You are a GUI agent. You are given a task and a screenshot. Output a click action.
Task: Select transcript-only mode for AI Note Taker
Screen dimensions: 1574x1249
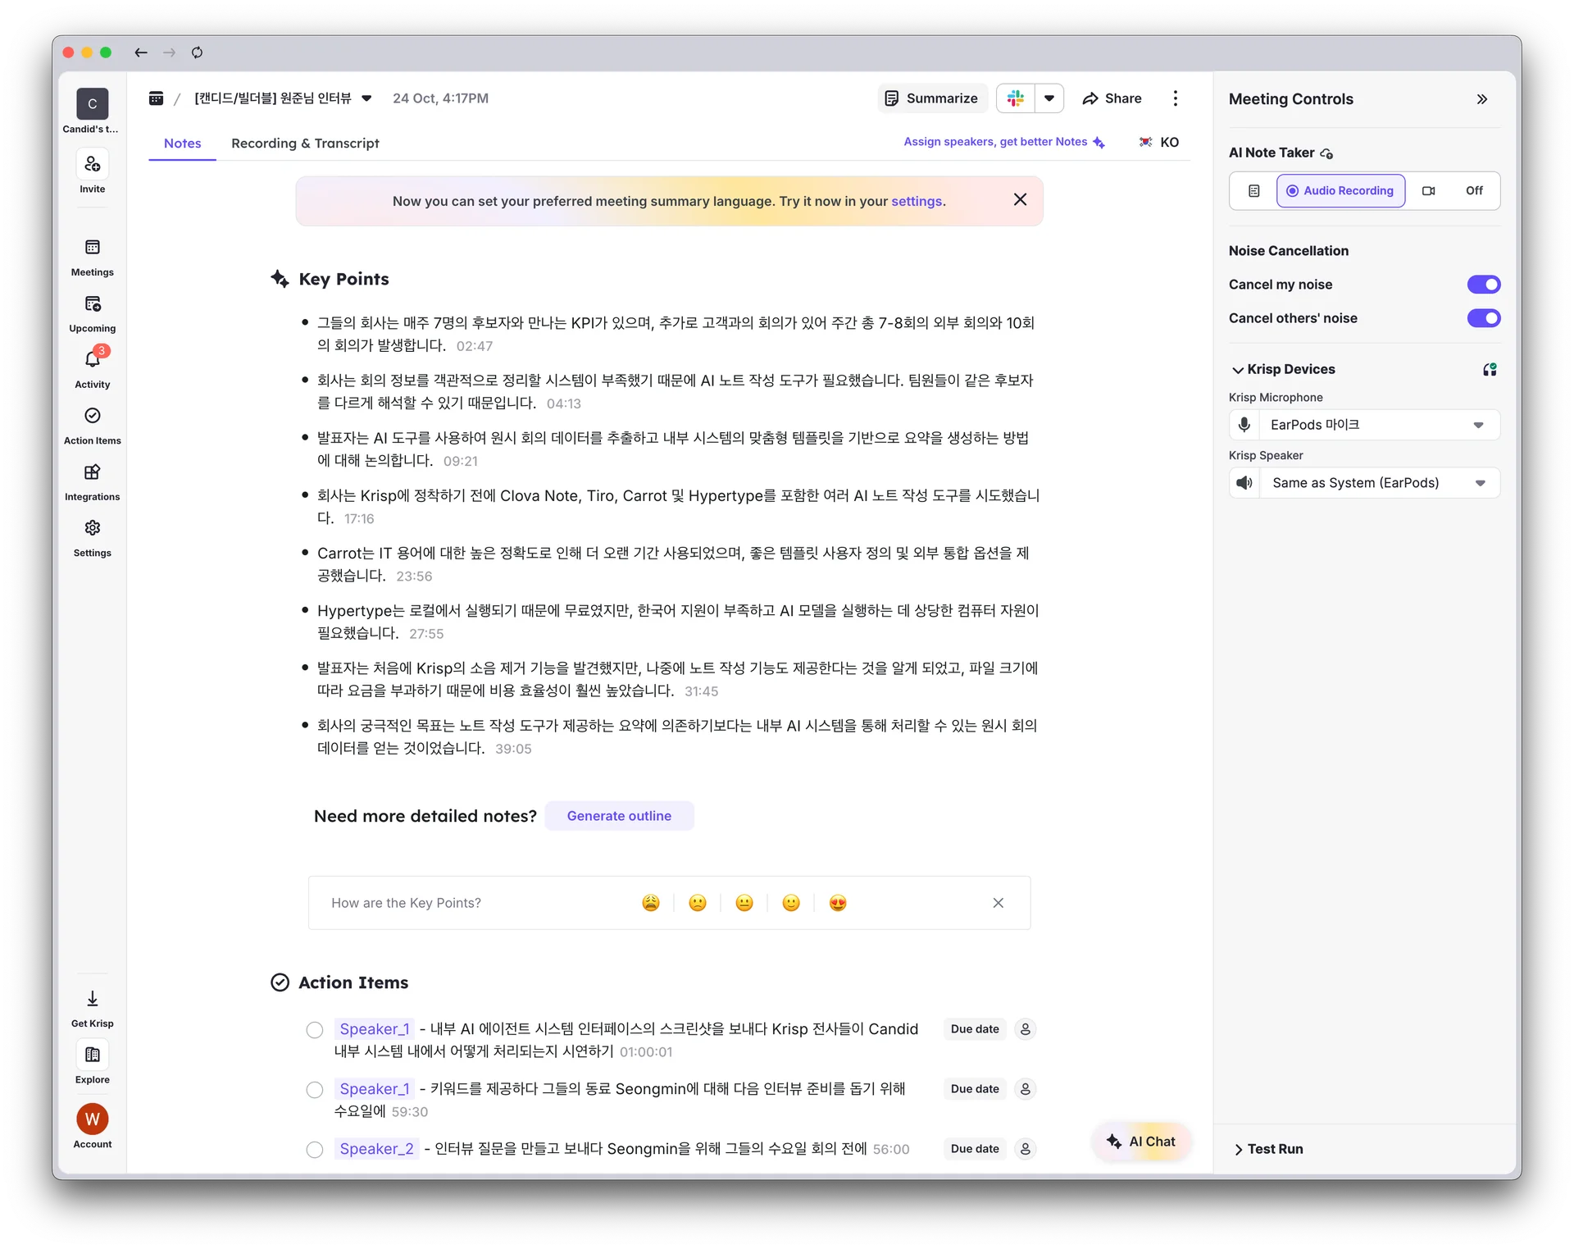click(1254, 190)
